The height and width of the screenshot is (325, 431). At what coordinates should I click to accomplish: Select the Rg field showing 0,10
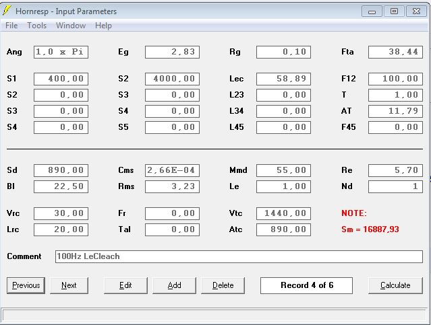click(284, 52)
